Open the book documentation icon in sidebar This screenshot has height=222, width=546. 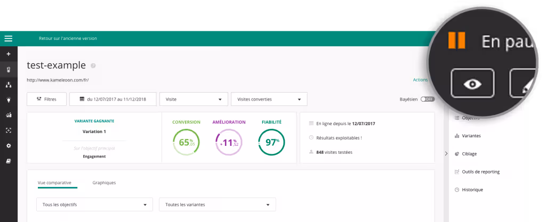9,161
